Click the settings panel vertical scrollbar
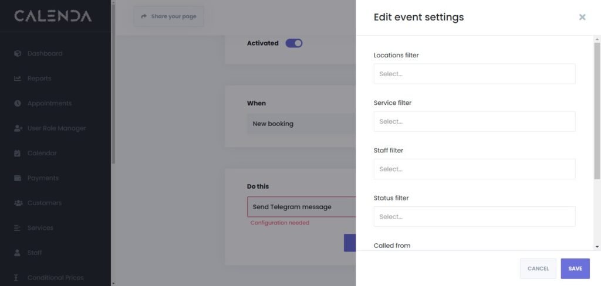Viewport: 601px width, 286px height. pos(597,111)
